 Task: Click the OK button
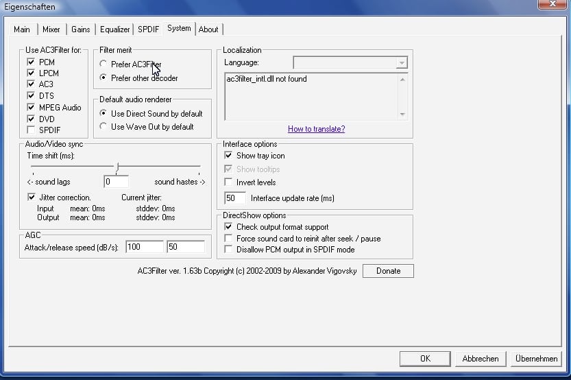point(425,359)
